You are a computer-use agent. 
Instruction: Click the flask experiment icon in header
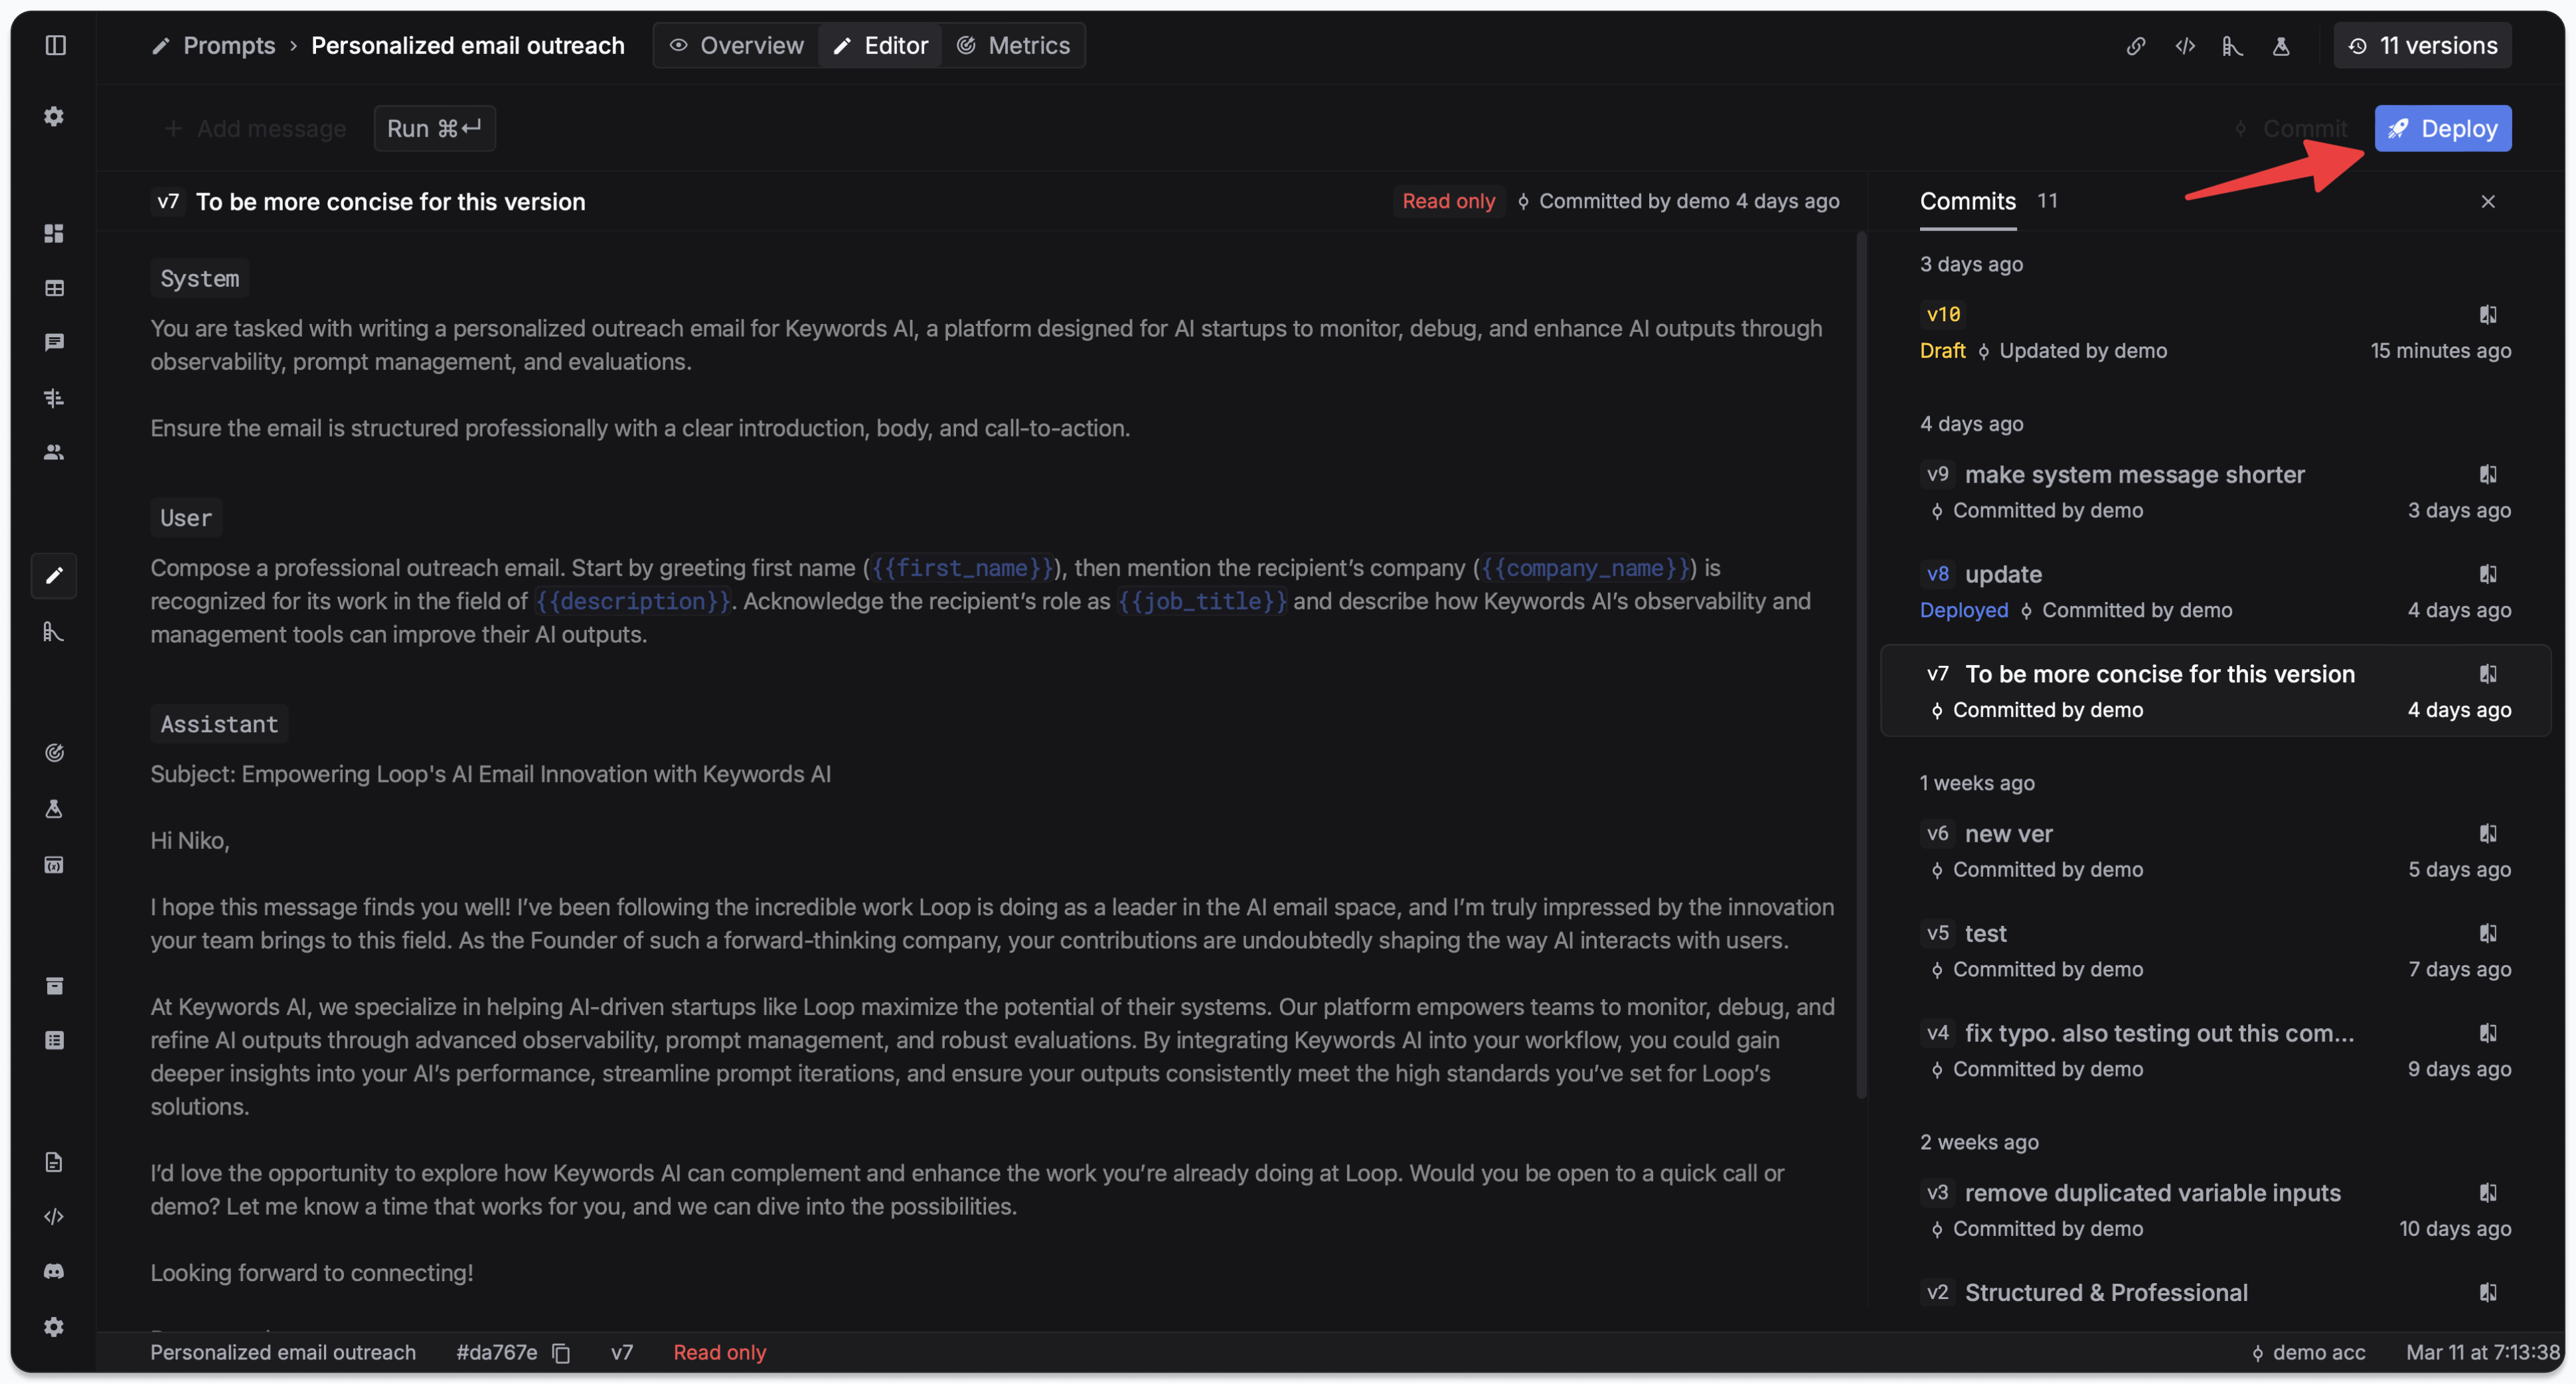point(2280,45)
